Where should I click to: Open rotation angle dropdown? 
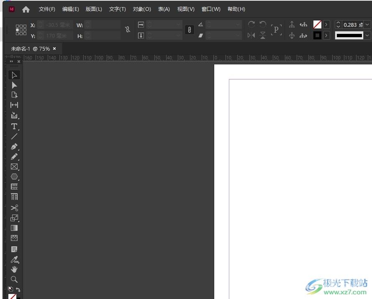tap(238, 24)
